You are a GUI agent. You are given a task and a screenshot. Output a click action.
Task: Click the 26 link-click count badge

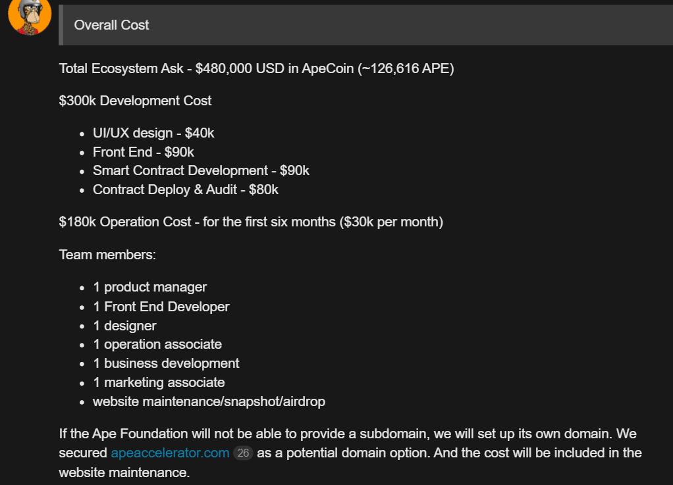tap(243, 453)
